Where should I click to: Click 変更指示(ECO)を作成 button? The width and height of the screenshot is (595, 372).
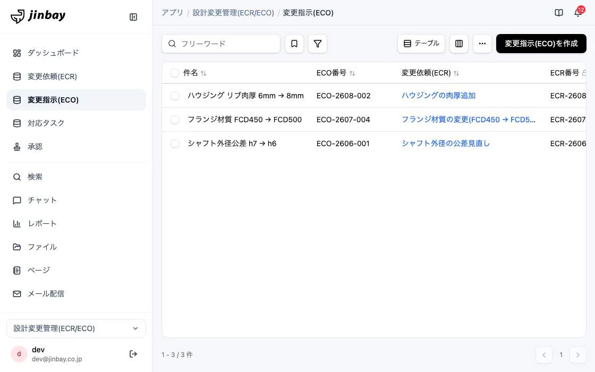541,44
